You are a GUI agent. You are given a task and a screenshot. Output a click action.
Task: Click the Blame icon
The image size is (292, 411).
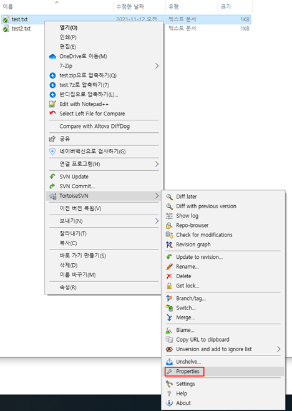(x=169, y=331)
